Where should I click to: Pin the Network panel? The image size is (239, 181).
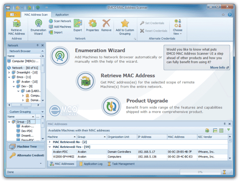pos(38,45)
